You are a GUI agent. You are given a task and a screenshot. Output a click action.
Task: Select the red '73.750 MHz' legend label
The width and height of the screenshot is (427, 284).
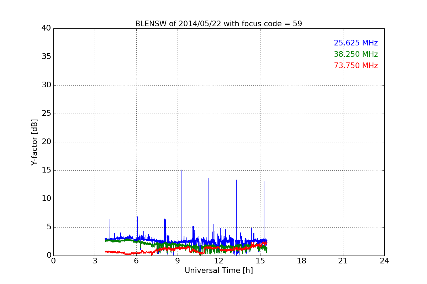356,66
